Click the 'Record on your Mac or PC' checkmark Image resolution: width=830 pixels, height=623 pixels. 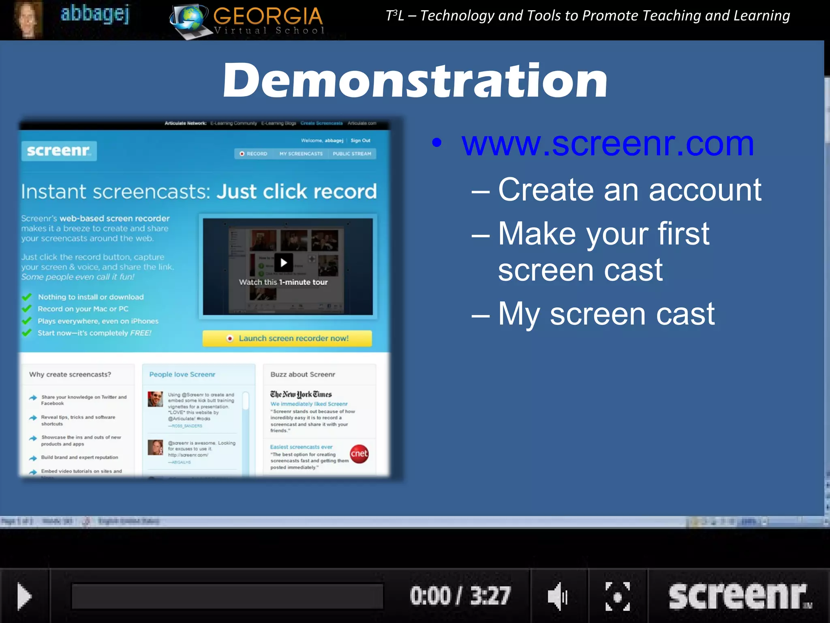pos(27,309)
